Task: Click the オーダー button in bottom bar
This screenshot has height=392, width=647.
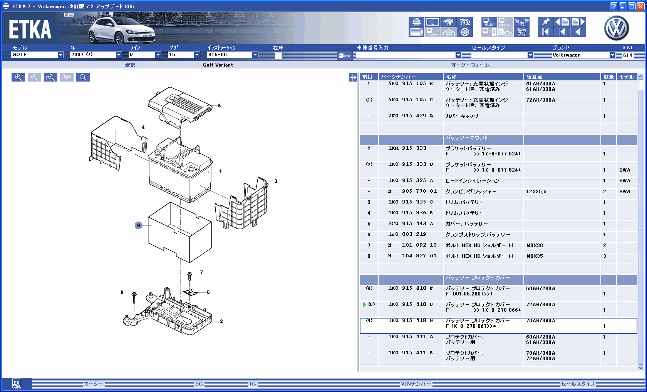Action: pyautogui.click(x=94, y=384)
